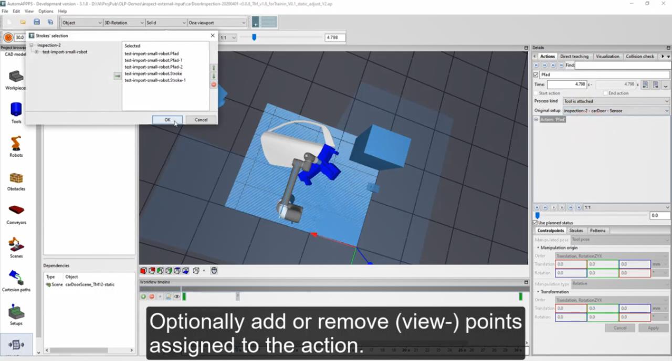
Task: Open the Process kind dropdown
Action: [616, 101]
